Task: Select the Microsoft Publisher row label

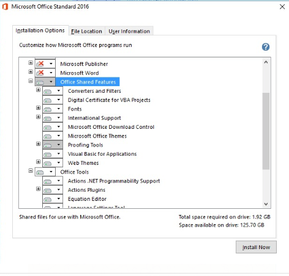Action: point(84,64)
